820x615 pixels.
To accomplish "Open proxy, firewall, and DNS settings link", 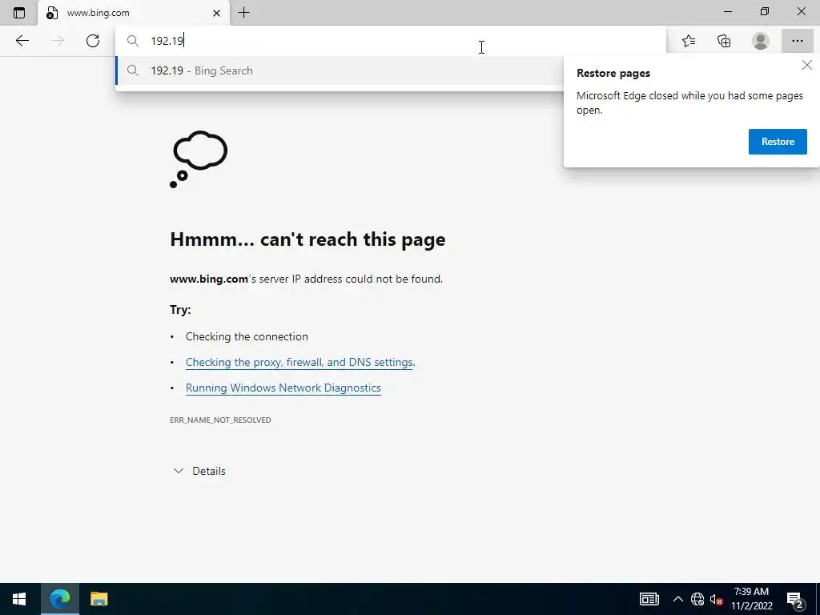I will (299, 362).
